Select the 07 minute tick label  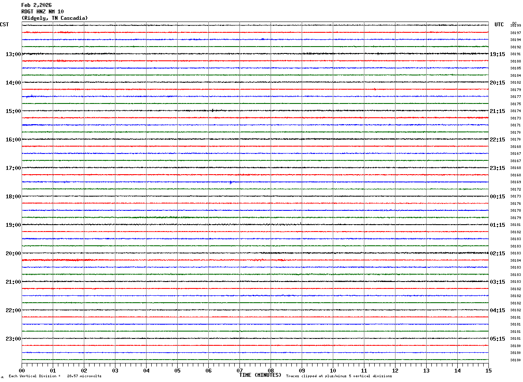point(240,370)
